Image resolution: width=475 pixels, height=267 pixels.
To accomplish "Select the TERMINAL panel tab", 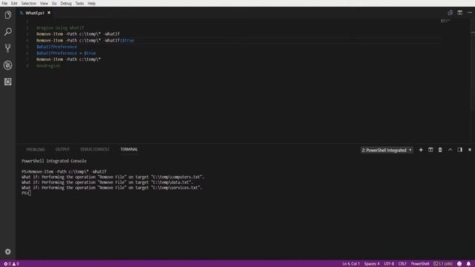I will (128, 150).
